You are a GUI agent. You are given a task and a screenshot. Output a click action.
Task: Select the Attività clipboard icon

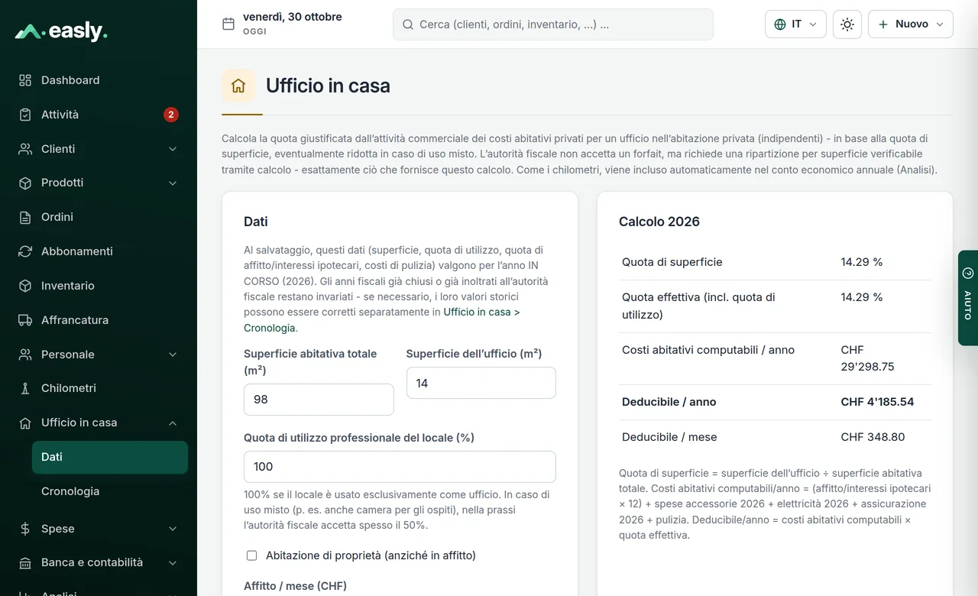coord(25,115)
